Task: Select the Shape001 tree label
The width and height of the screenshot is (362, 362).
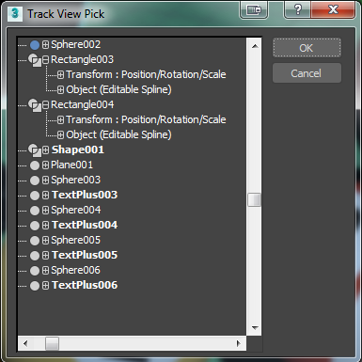Action: (x=78, y=150)
